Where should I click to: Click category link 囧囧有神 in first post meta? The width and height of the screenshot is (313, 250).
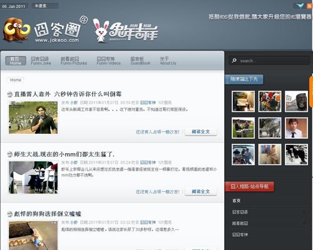point(148,102)
